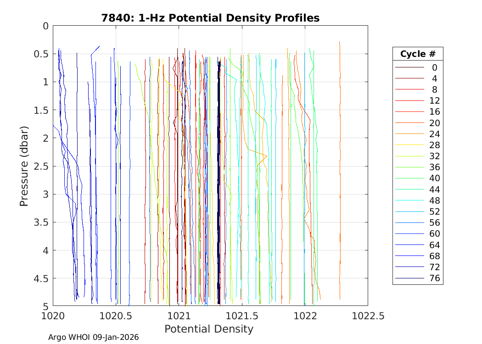Click the "Potential Density" x-axis label
The image size is (482, 344).
pos(209,329)
